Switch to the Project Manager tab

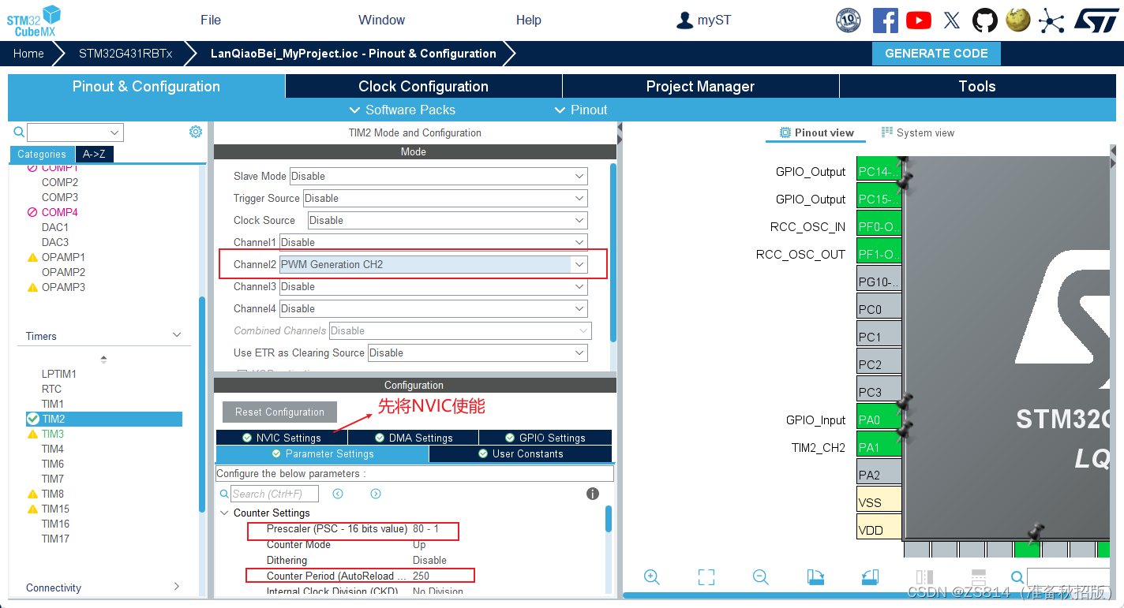700,86
